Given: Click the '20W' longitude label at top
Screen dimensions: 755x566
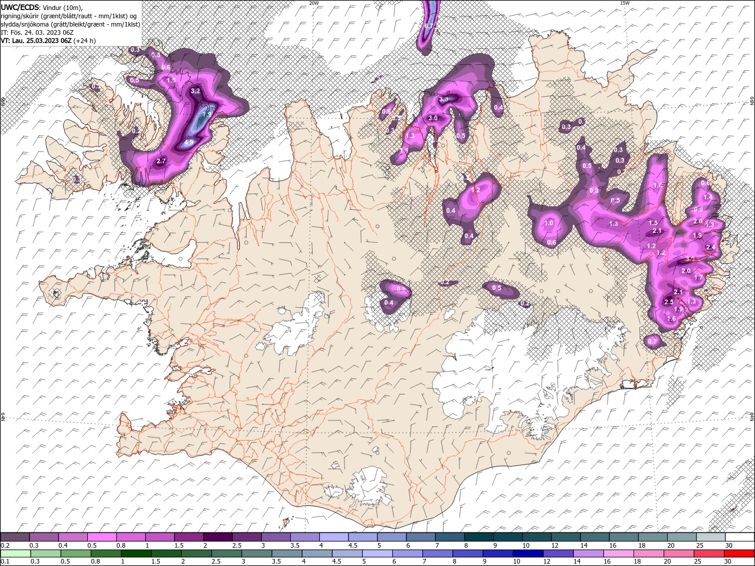Looking at the screenshot, I should (314, 3).
